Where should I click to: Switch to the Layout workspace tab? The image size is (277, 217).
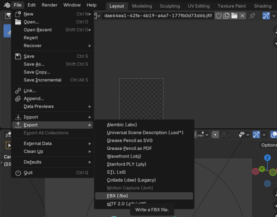[x=117, y=6]
